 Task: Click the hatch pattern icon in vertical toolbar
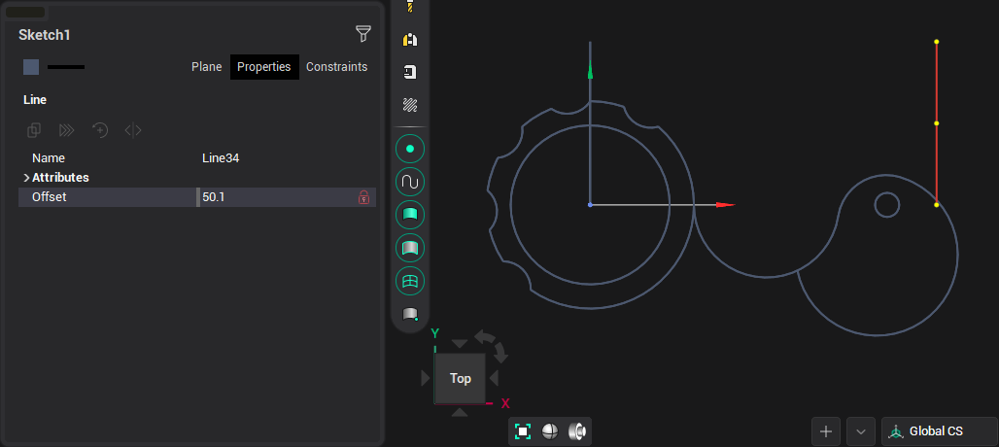(x=410, y=105)
